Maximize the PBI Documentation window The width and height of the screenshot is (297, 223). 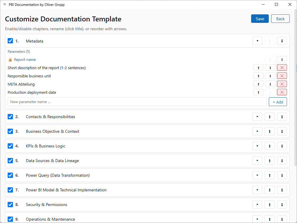[276, 4]
